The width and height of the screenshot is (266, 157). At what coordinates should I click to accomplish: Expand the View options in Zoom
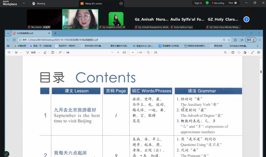(232, 3)
